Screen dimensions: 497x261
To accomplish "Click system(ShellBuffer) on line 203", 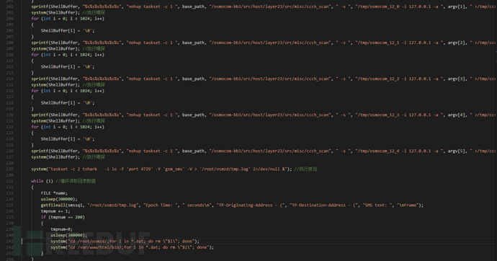I will (x=55, y=12).
